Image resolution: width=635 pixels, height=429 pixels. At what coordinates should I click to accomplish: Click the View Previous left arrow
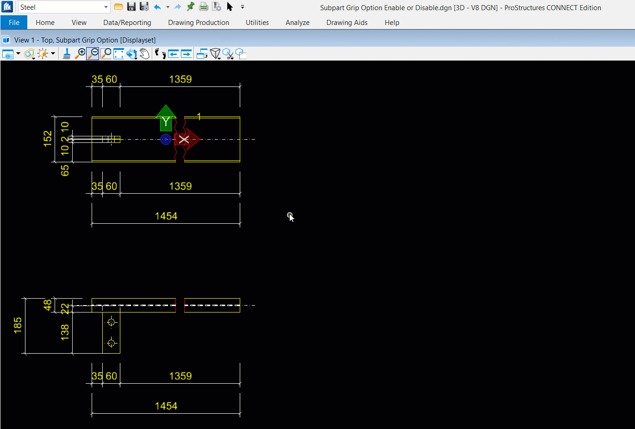coord(174,54)
